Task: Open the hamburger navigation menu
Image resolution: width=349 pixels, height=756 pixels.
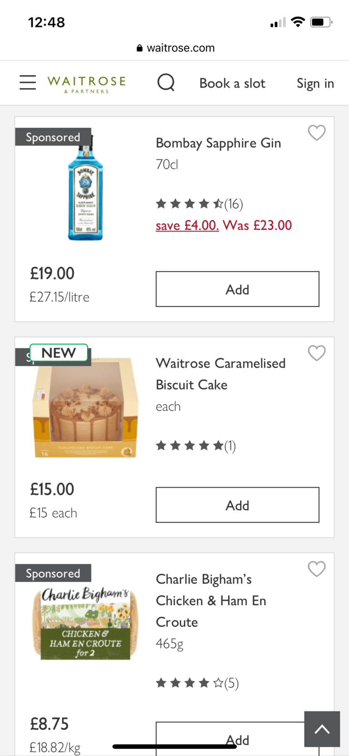Action: coord(27,82)
